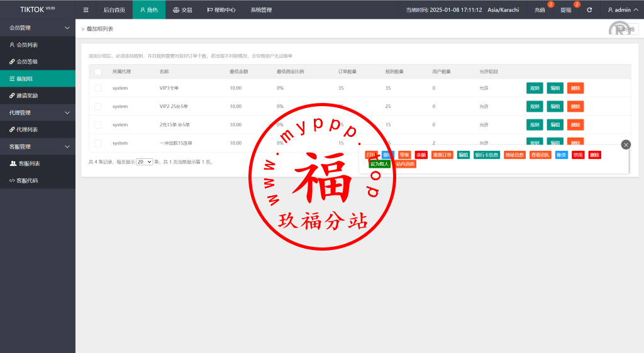Open 客服代码 via its code icon
The image size is (644, 353).
coord(12,180)
